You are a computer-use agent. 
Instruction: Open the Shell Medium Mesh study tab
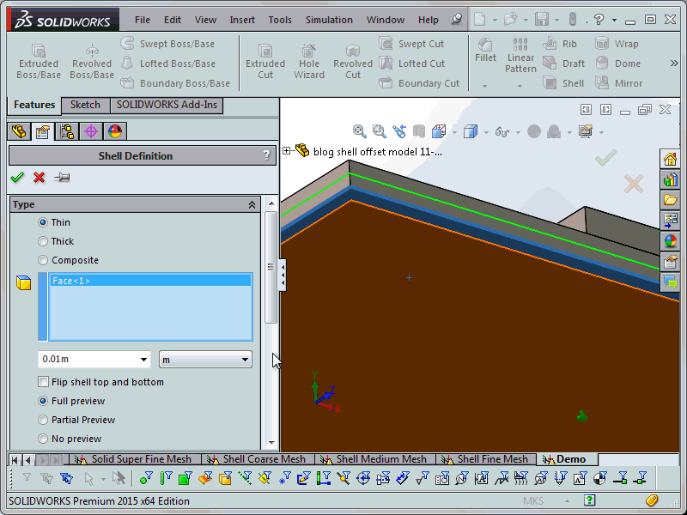tap(380, 459)
